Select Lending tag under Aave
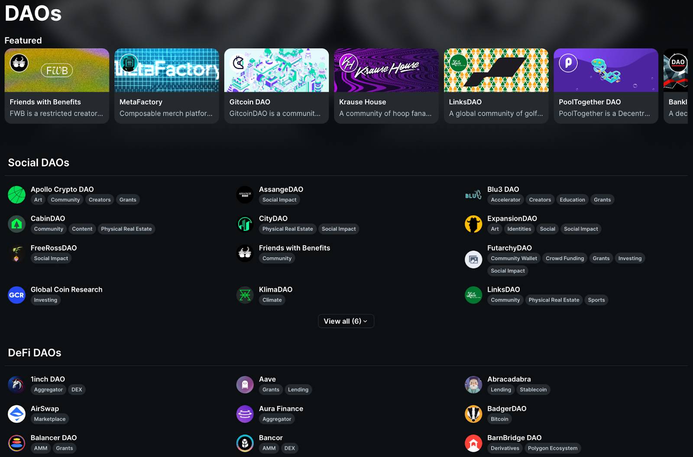This screenshot has height=457, width=693. [298, 389]
